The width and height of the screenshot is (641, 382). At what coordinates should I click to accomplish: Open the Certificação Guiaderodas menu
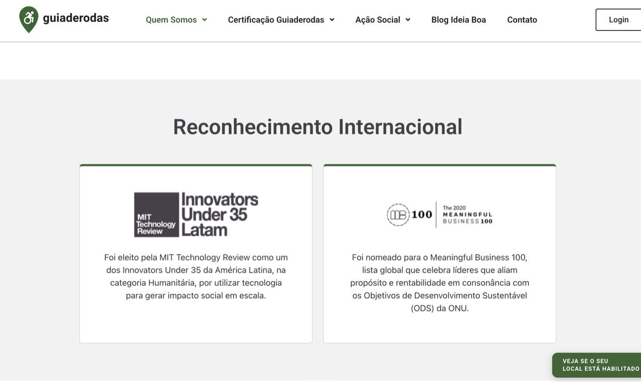click(x=276, y=20)
